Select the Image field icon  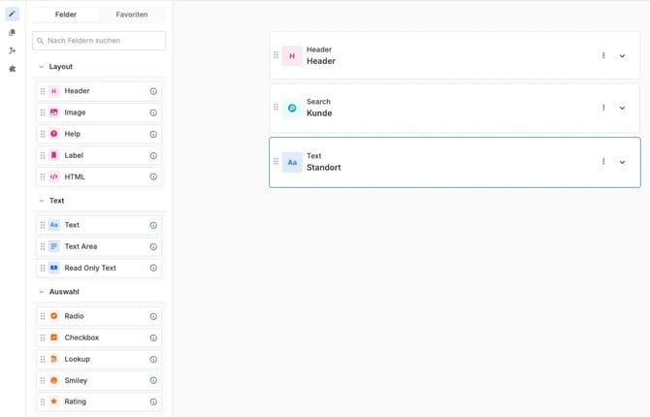(54, 112)
